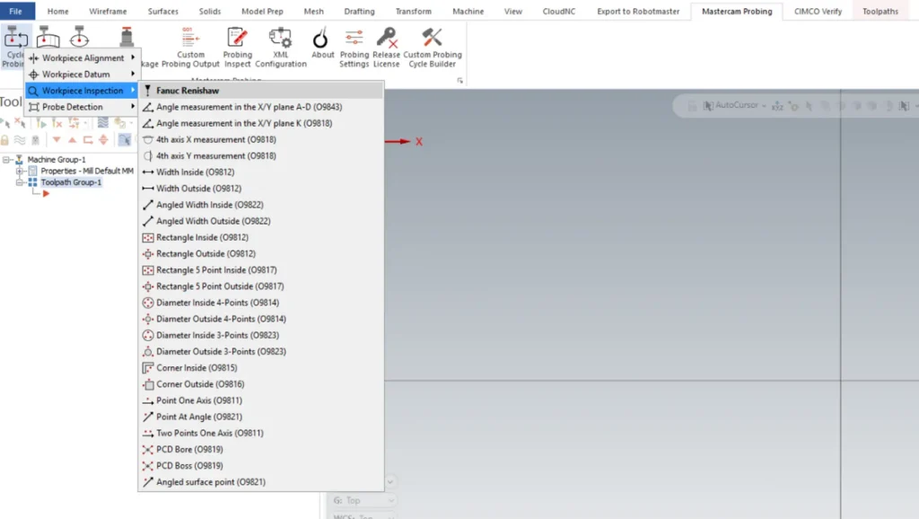919x519 pixels.
Task: Select Rectangle Outside (O9812)
Action: tap(261, 254)
